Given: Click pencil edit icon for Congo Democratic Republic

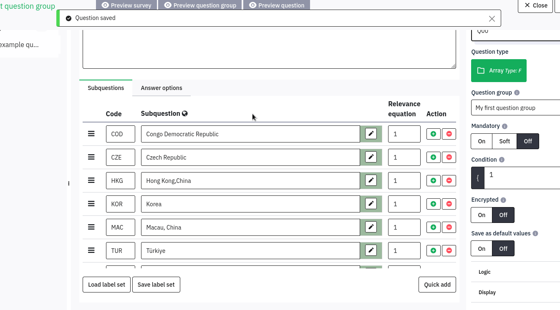Looking at the screenshot, I should (x=371, y=134).
